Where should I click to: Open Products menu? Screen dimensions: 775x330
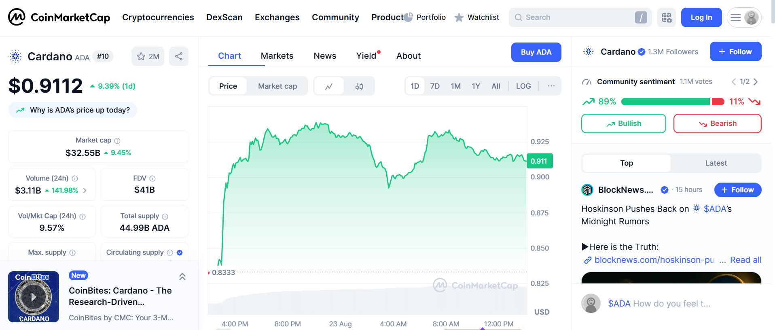pyautogui.click(x=387, y=17)
